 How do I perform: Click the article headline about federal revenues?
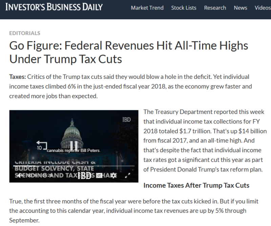coord(129,52)
